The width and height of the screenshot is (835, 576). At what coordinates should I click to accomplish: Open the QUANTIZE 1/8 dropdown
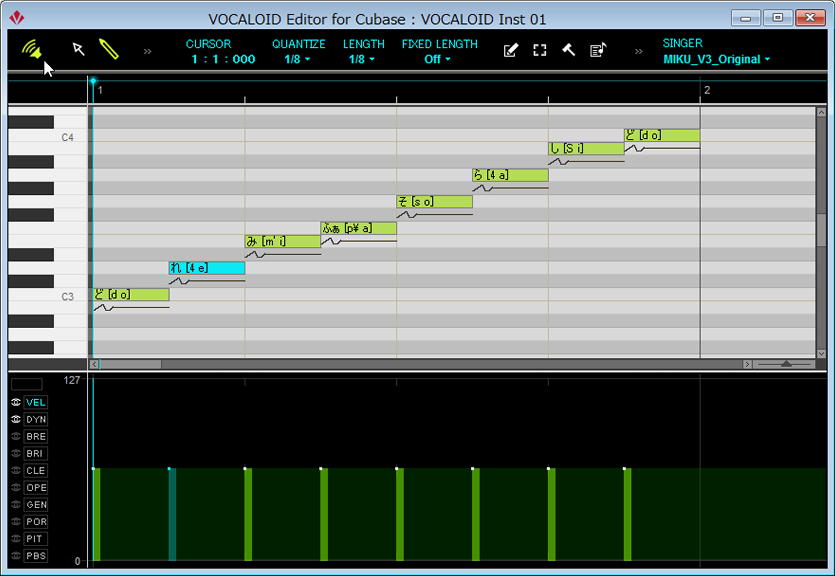297,59
